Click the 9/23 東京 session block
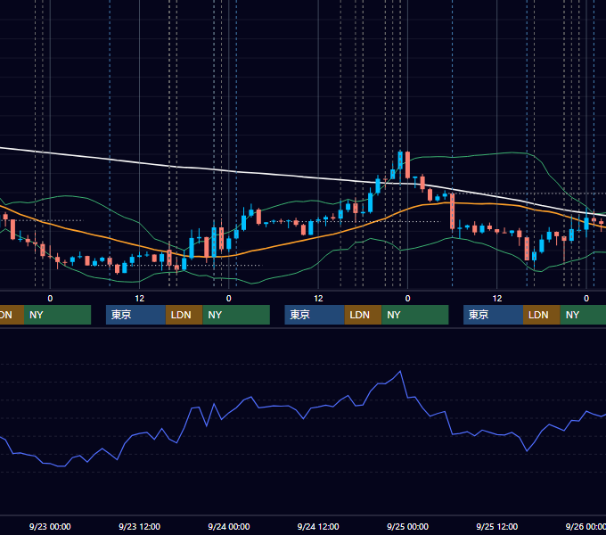This screenshot has width=606, height=535. (136, 315)
